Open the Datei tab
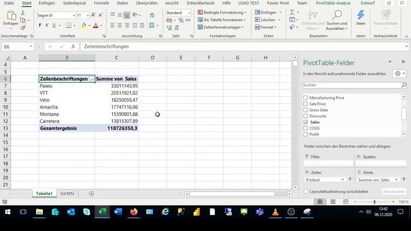Image resolution: width=411 pixels, height=231 pixels. click(9, 3)
